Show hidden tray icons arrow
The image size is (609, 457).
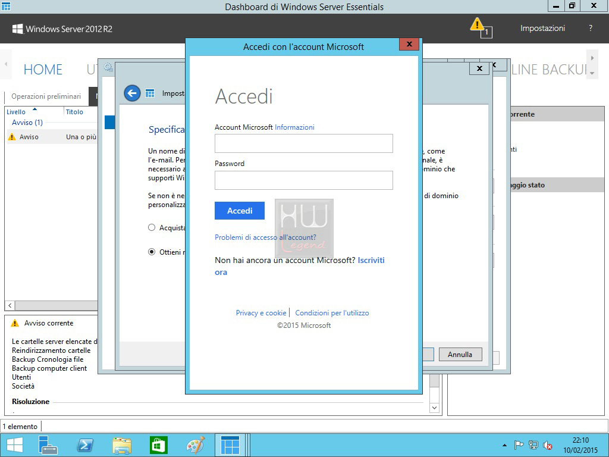[504, 445]
